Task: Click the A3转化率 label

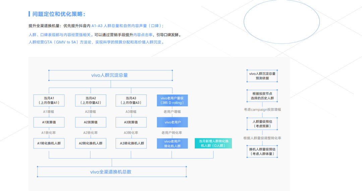Action: point(131,133)
